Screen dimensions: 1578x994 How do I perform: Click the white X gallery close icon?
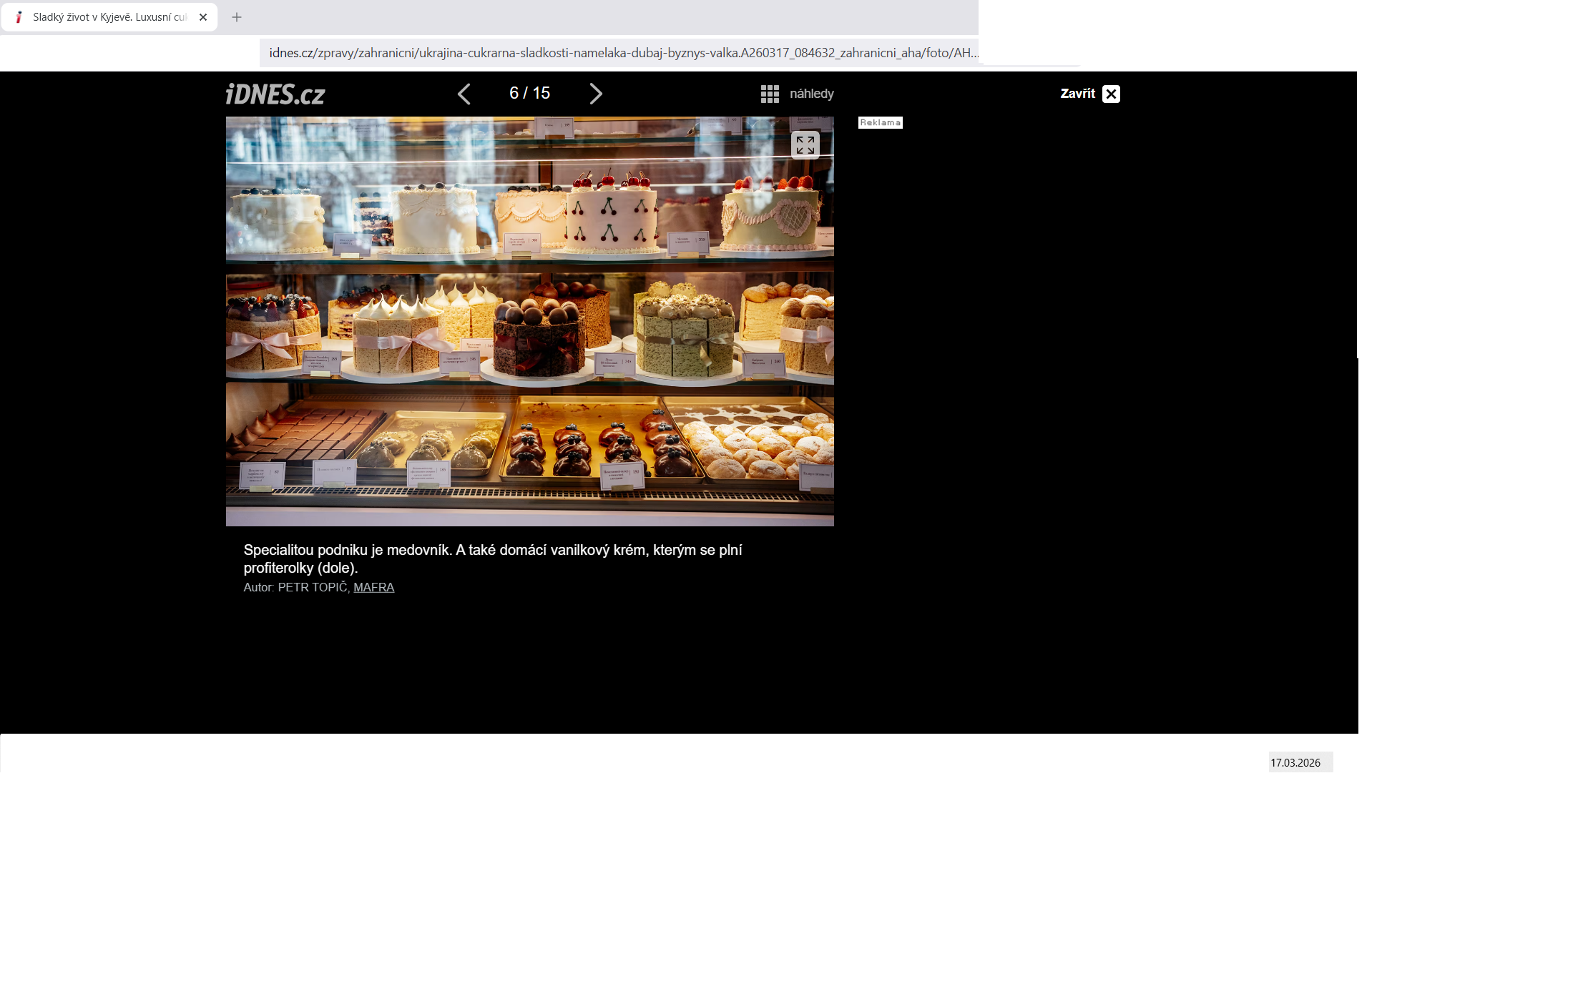(x=1111, y=94)
